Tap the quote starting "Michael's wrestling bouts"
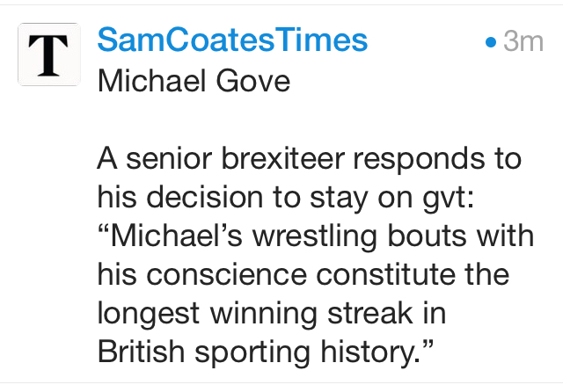 coord(316,236)
